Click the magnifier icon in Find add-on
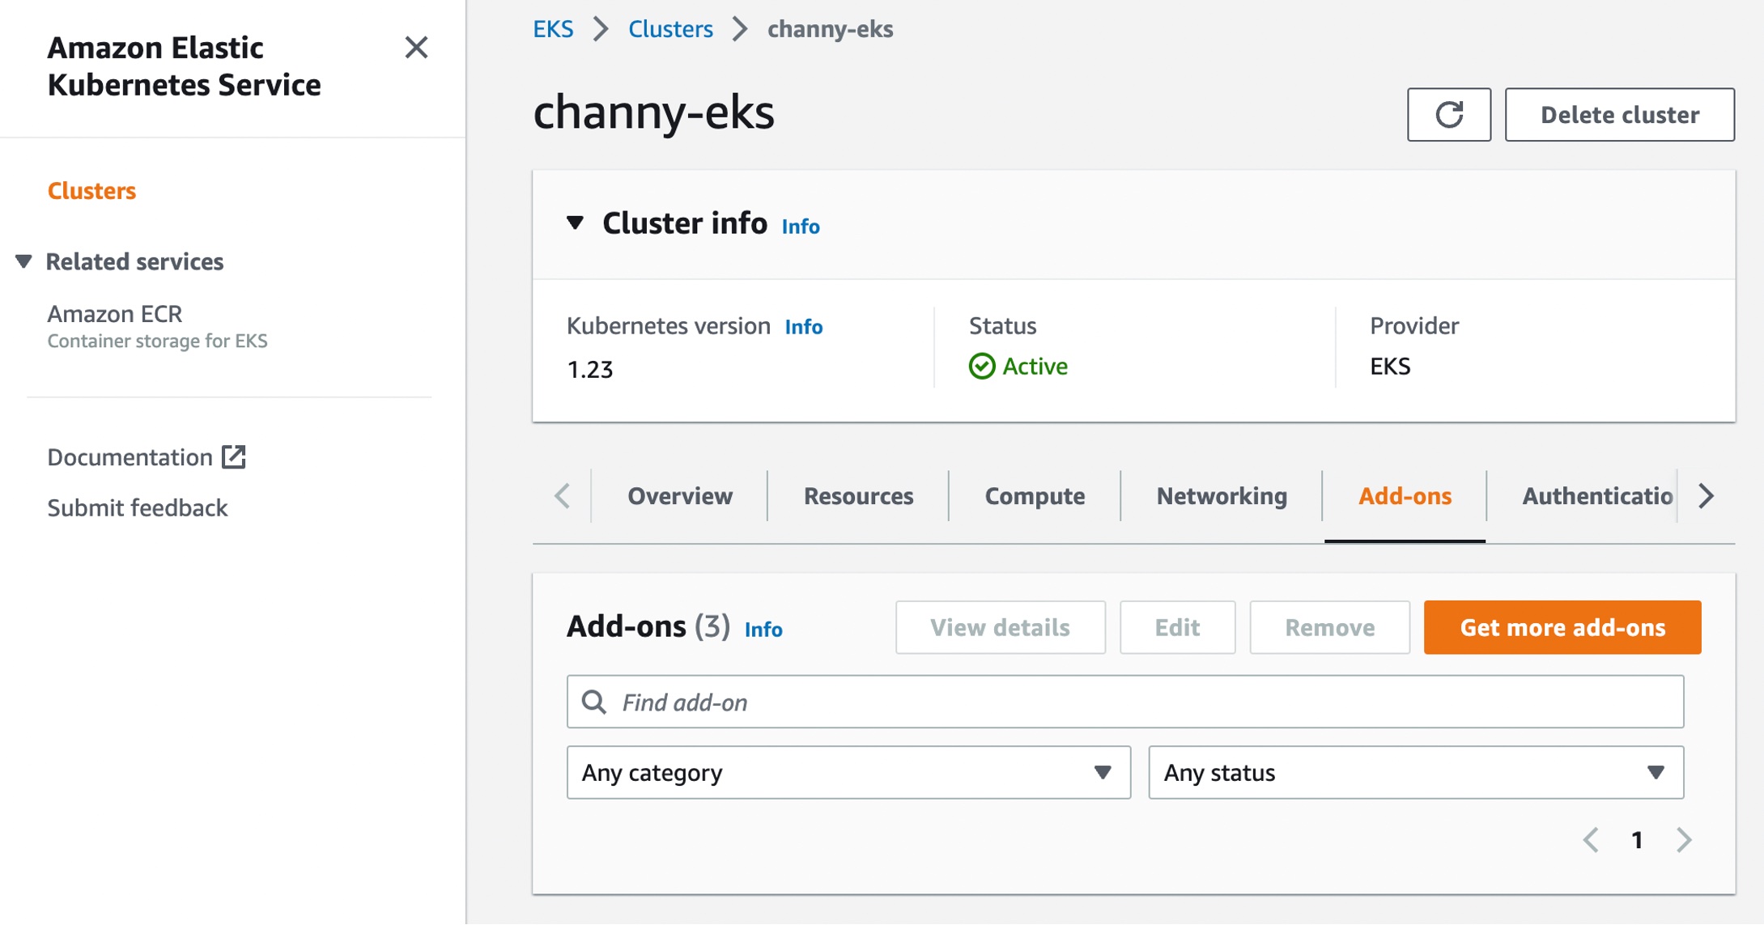This screenshot has height=925, width=1764. click(594, 702)
